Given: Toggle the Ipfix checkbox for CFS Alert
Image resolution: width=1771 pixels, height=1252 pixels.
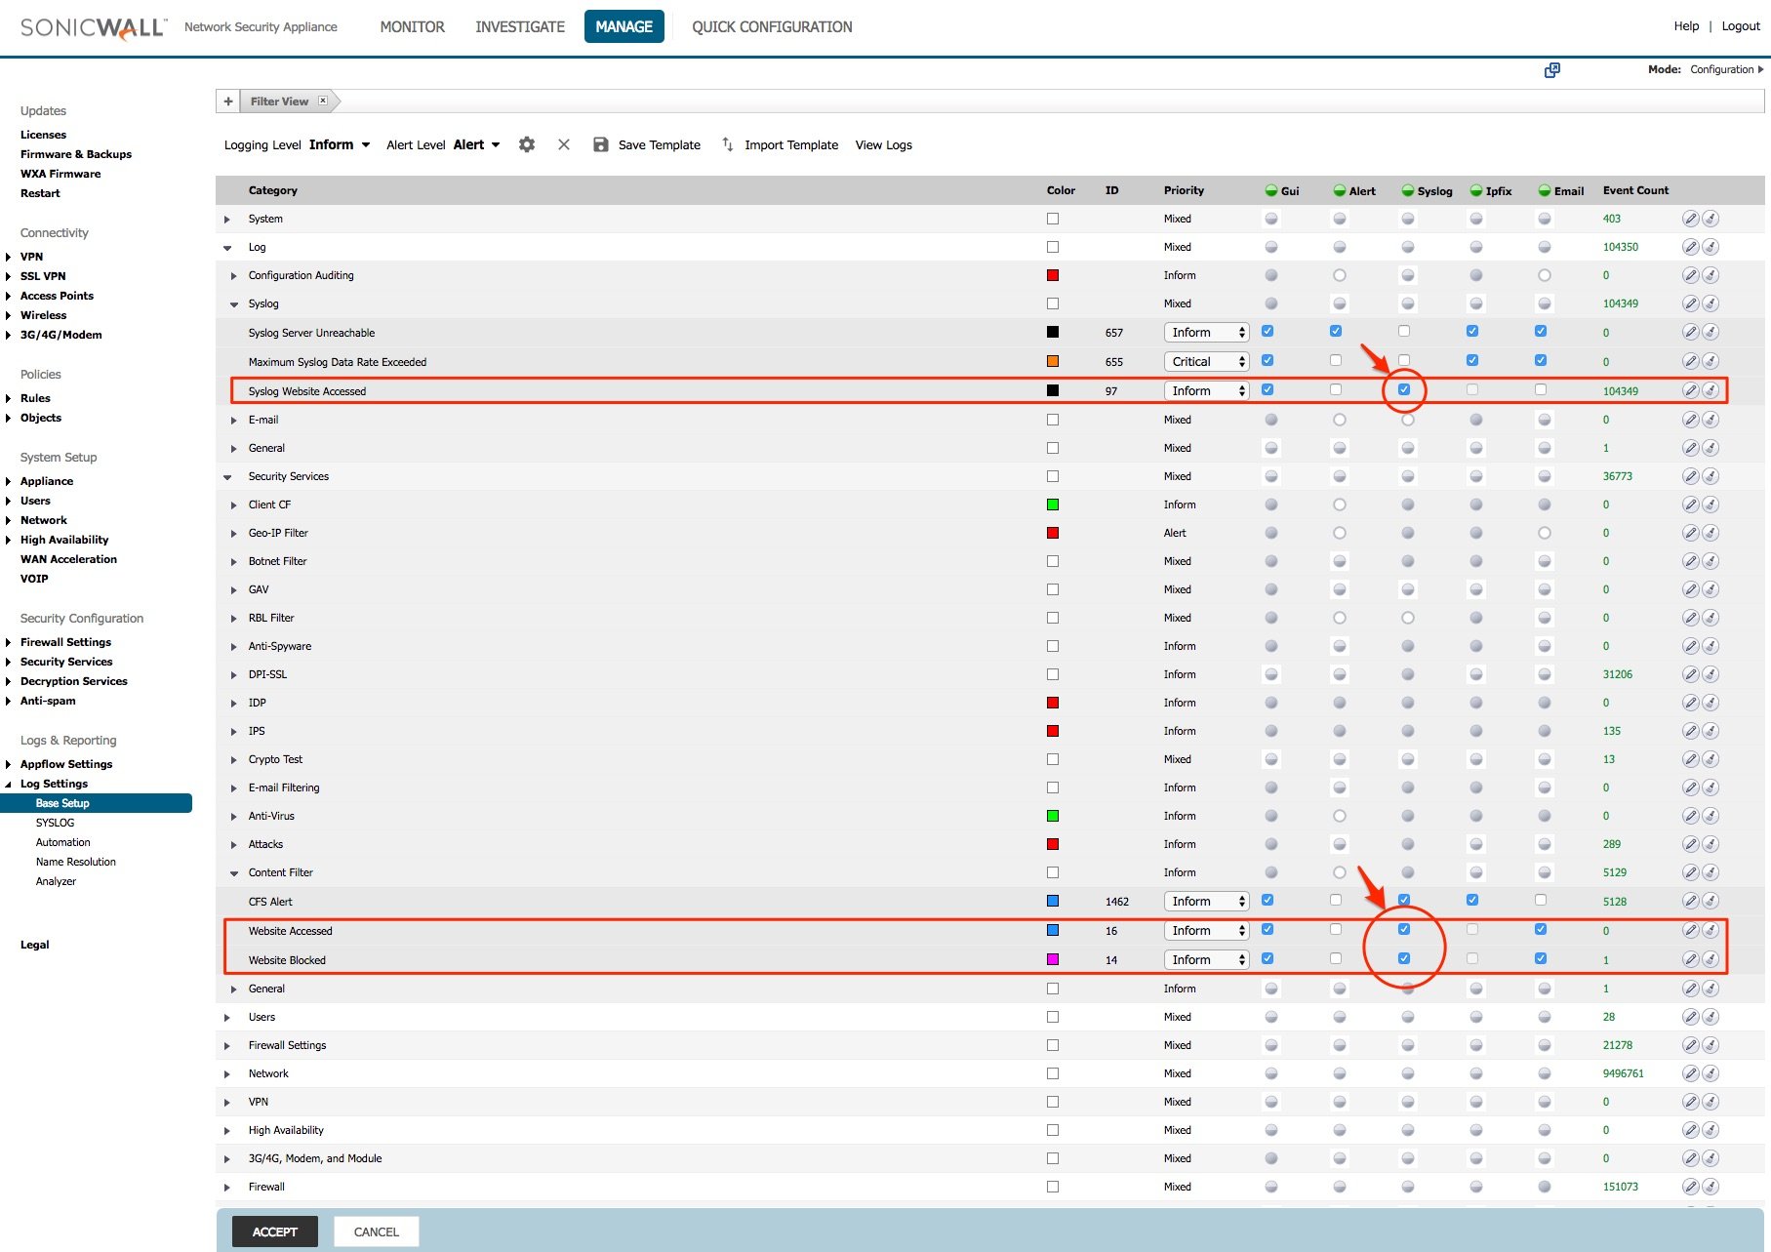Looking at the screenshot, I should click(x=1472, y=900).
